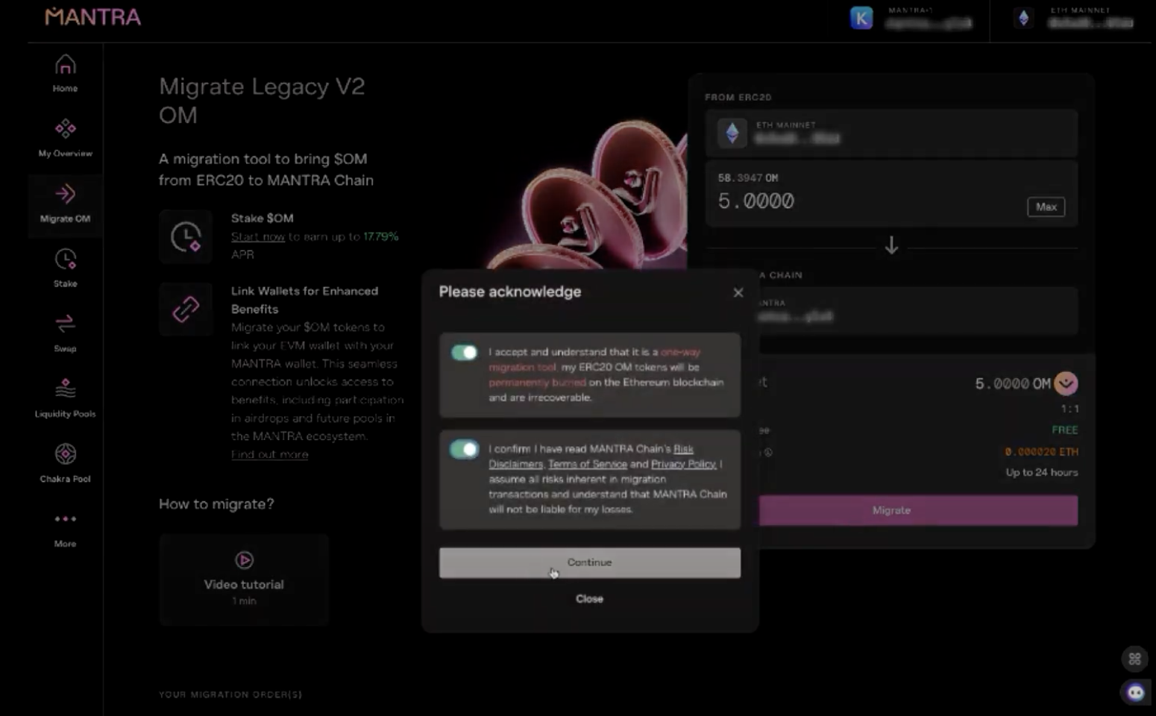Open Liquidity Pools in sidebar
This screenshot has width=1156, height=716.
pos(65,398)
